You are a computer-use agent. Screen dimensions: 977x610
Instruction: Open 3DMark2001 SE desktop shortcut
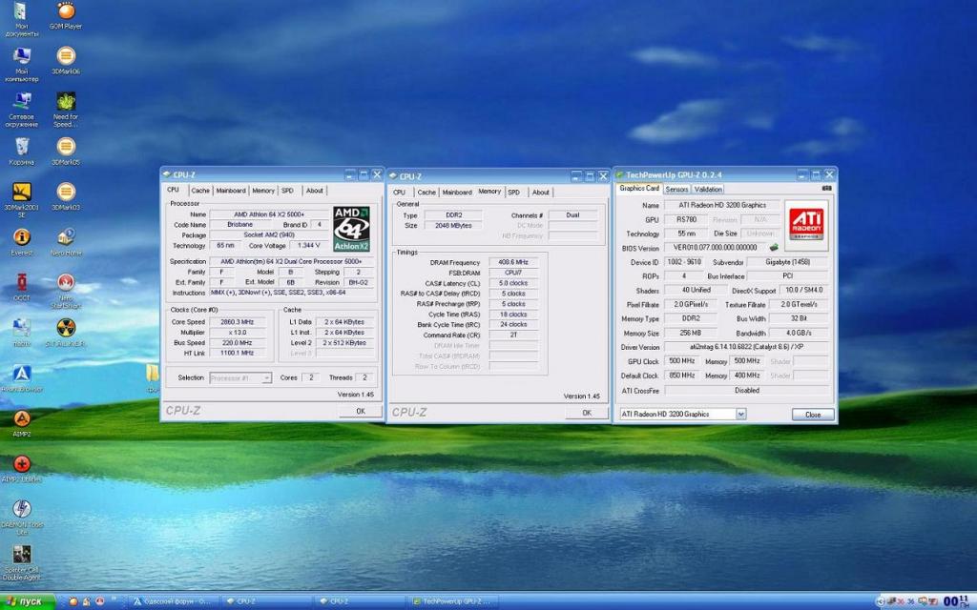tap(22, 200)
